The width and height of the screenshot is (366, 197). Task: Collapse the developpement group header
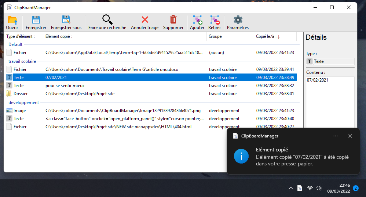point(23,103)
